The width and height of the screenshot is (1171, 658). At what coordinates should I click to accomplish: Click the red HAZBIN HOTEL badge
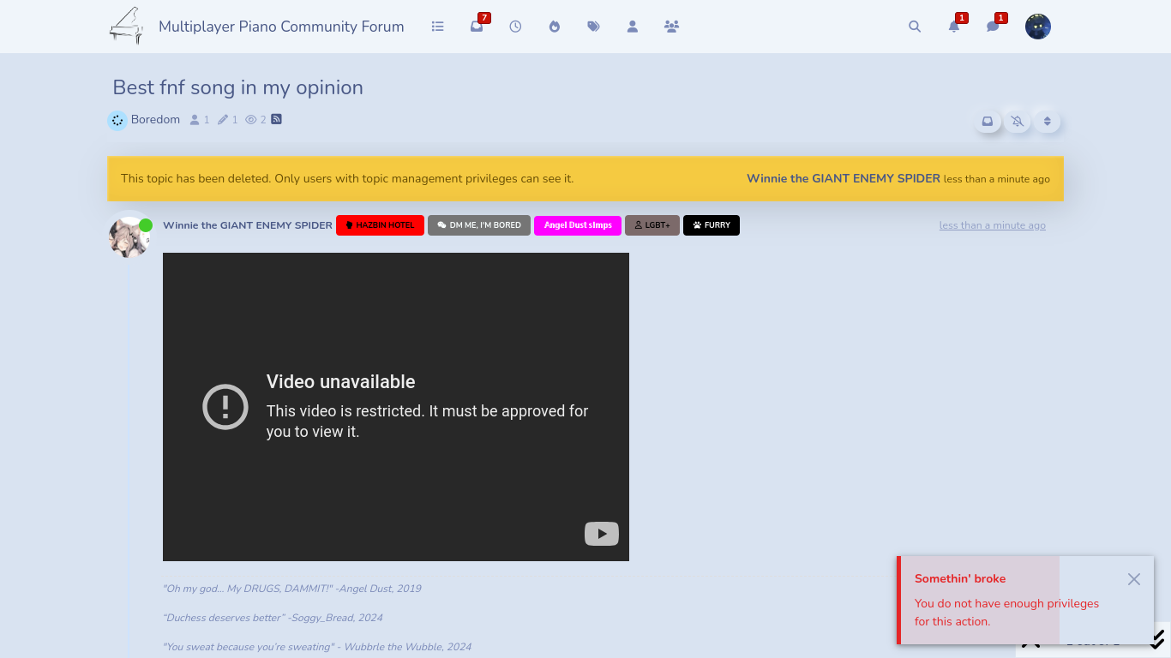click(x=380, y=225)
